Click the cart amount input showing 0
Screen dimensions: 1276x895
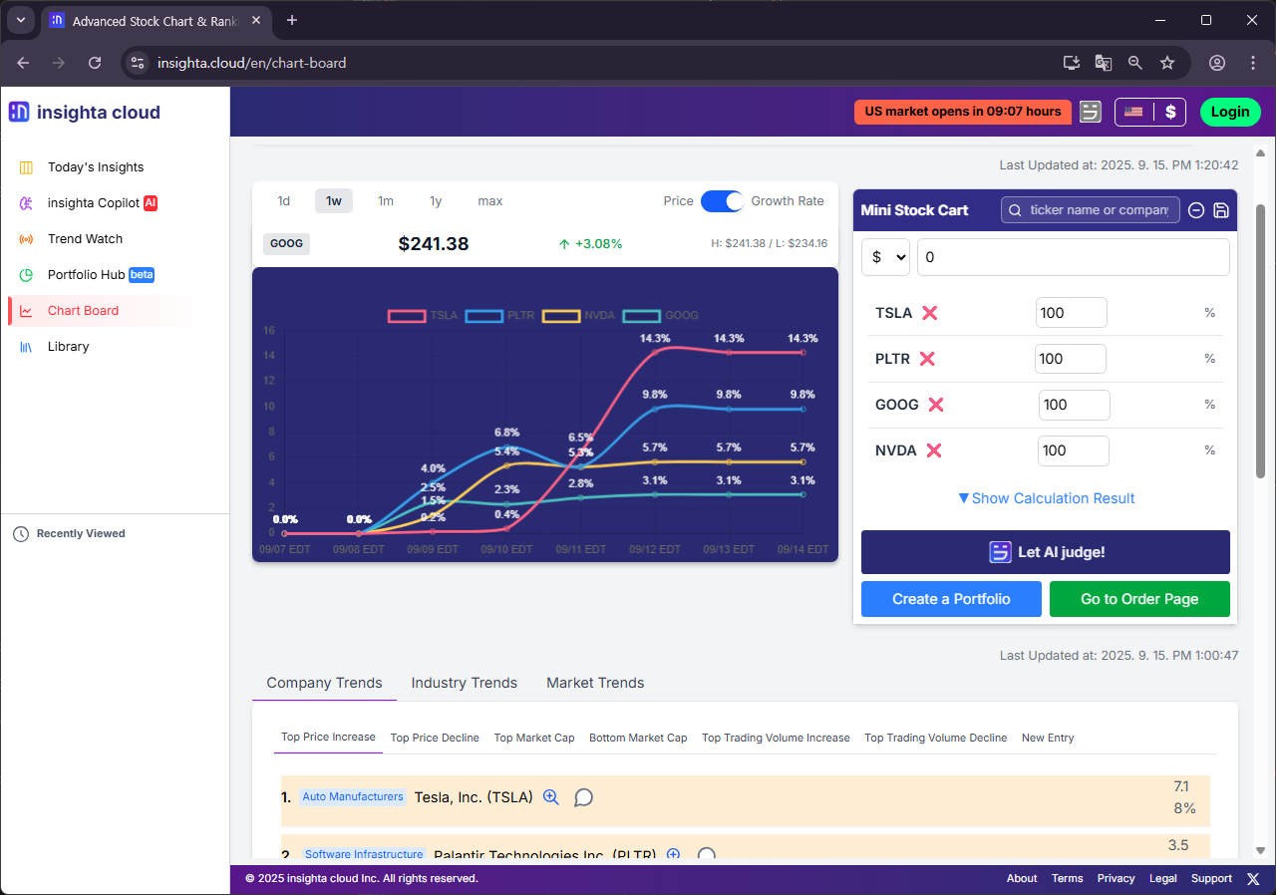coord(1073,257)
